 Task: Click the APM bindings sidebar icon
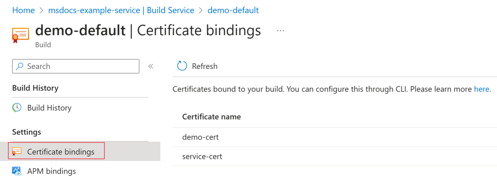[x=17, y=171]
